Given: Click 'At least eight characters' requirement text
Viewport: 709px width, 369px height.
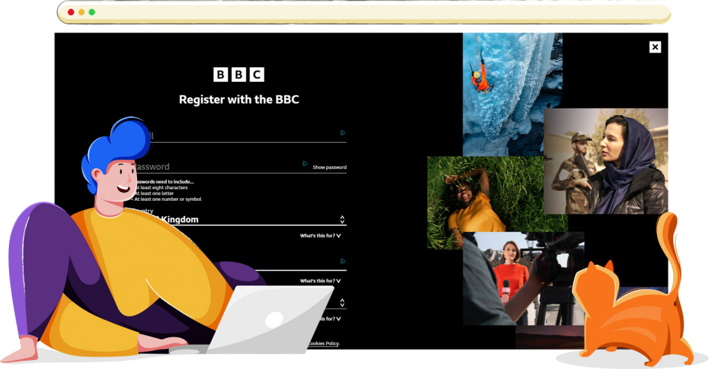Looking at the screenshot, I should tap(161, 188).
